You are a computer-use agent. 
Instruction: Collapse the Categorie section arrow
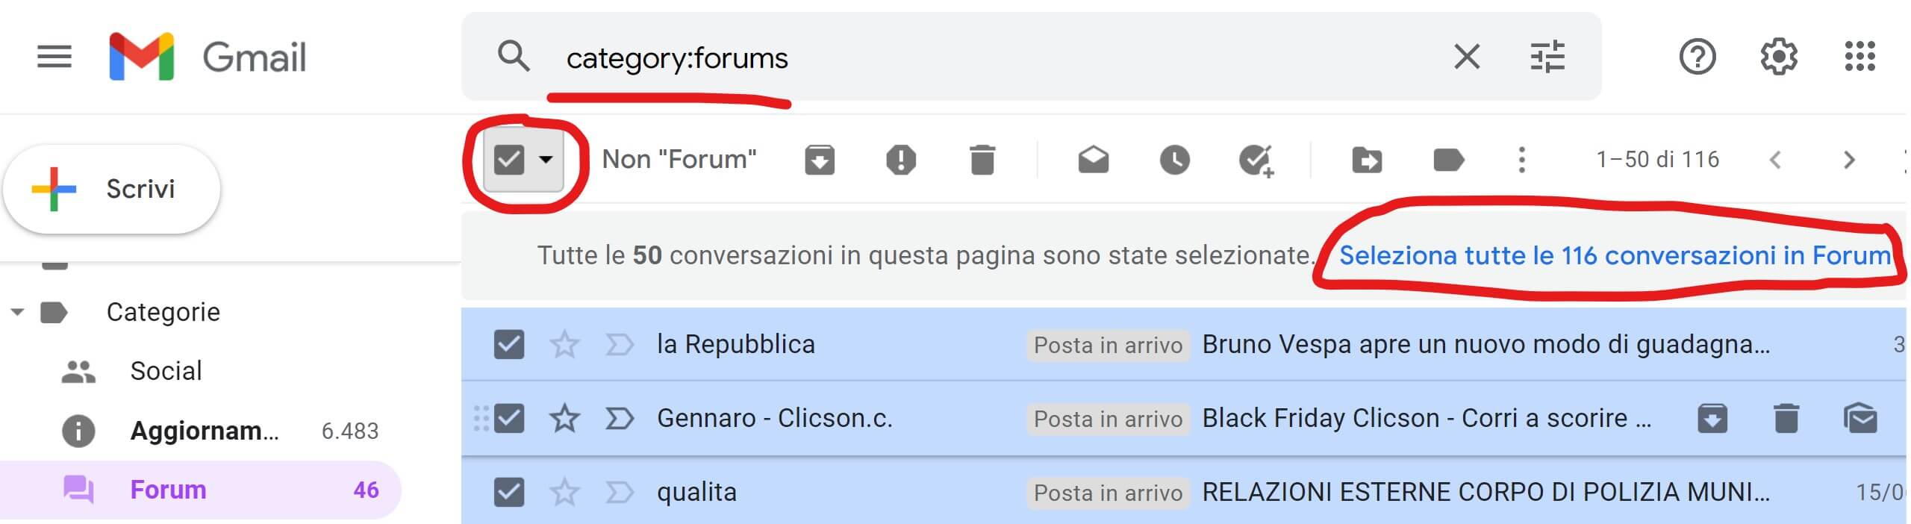(x=17, y=312)
